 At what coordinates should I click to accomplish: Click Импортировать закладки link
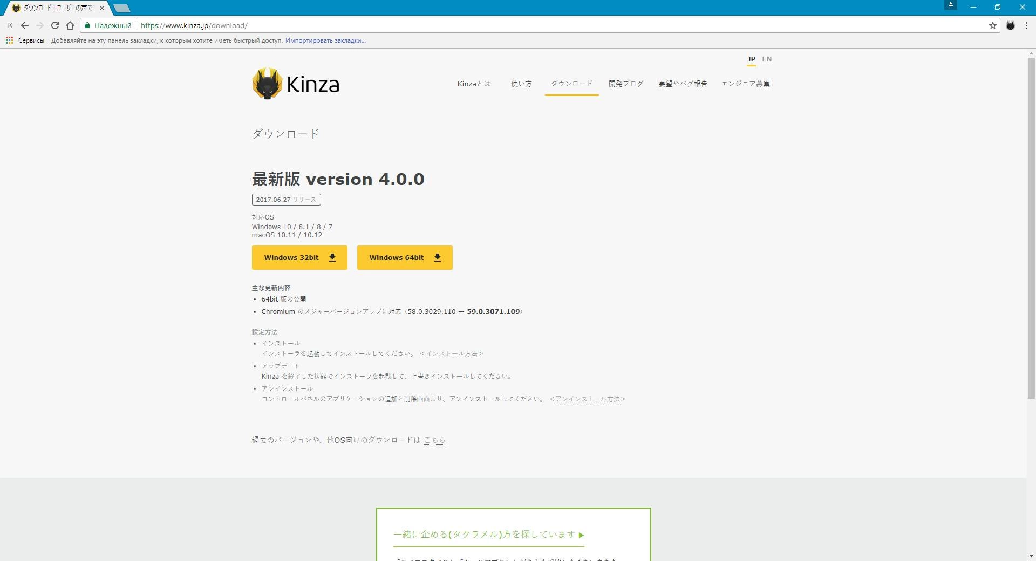[325, 40]
